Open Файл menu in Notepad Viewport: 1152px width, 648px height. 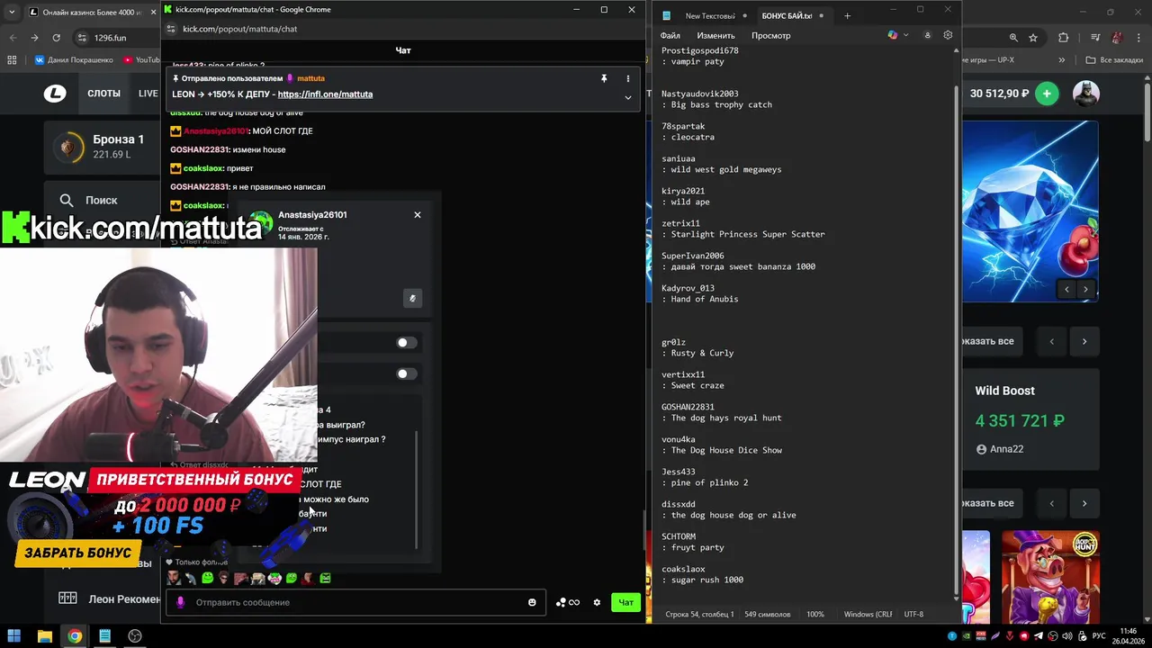coord(670,35)
